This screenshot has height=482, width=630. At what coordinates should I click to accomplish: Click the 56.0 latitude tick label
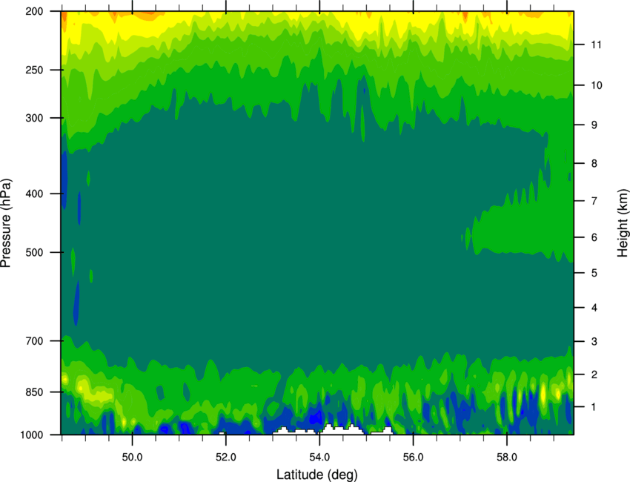[x=414, y=458]
